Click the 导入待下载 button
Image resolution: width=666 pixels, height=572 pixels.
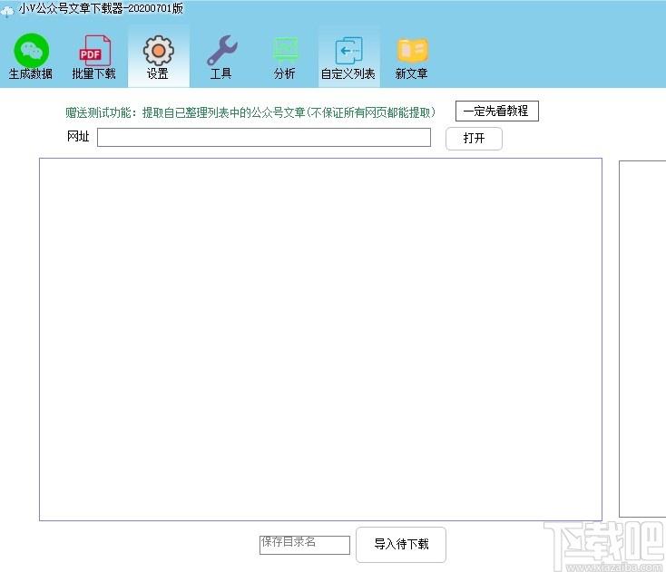click(x=401, y=545)
